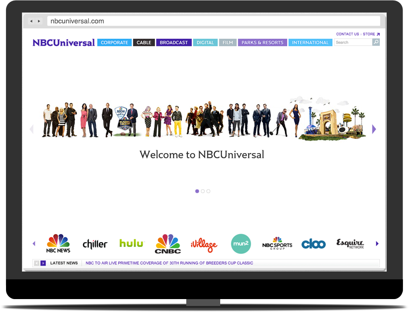This screenshot has height=312, width=409.
Task: Click the next news ticker button
Action: (x=43, y=263)
